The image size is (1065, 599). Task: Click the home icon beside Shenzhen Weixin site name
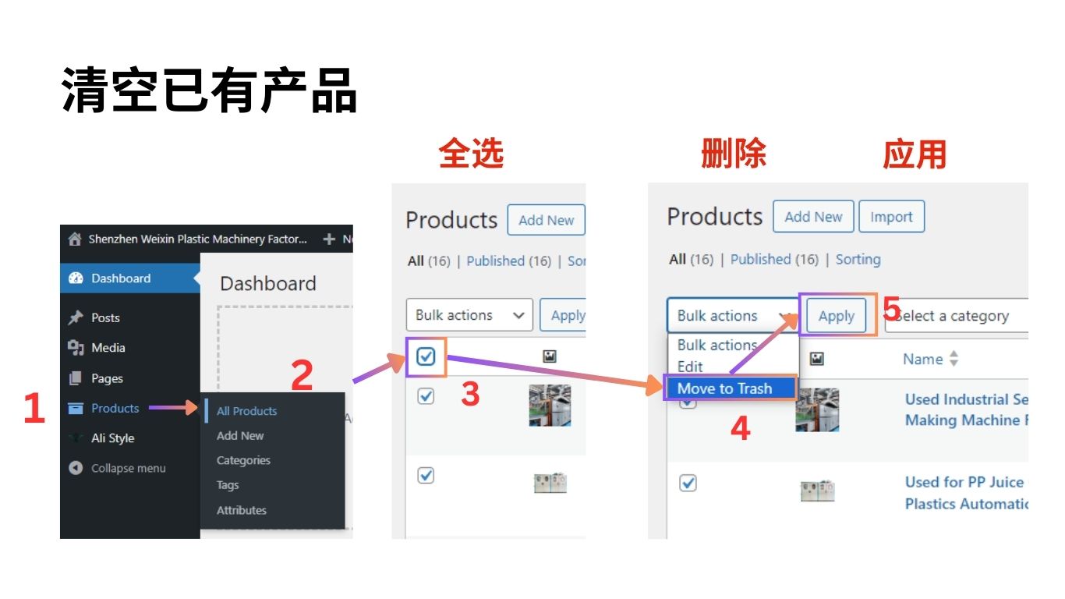pyautogui.click(x=75, y=239)
